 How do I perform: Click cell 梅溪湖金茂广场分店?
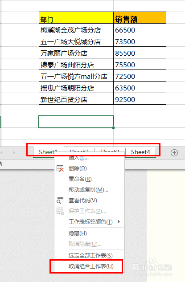pos(76,29)
